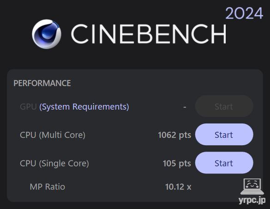Start the CPU Single Core benchmark
Viewport: 270px width, 209px height.
click(x=224, y=163)
